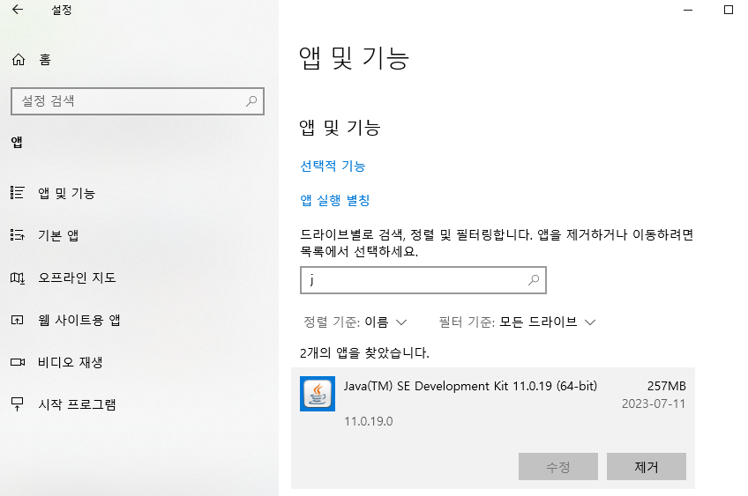Click the 수정 modify button
748x496 pixels.
558,466
